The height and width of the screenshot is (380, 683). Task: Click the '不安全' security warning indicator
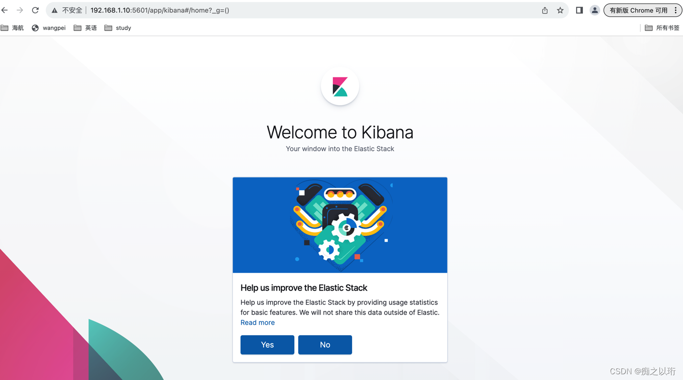(x=68, y=10)
